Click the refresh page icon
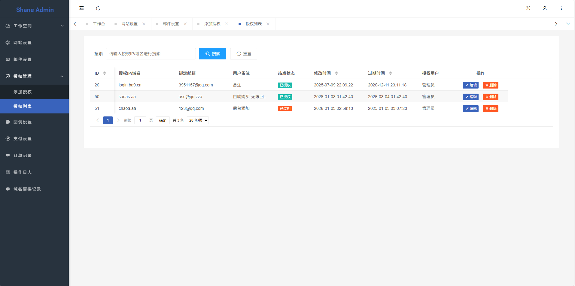The height and width of the screenshot is (286, 575). (98, 8)
